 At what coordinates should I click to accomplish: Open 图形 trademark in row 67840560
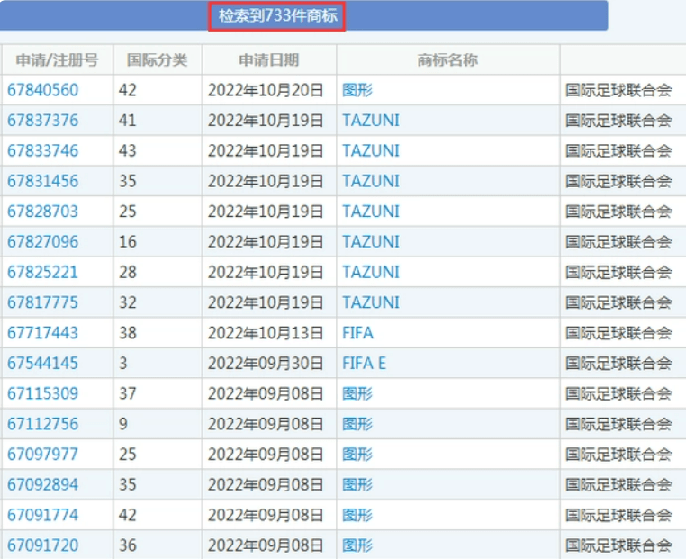(x=357, y=90)
